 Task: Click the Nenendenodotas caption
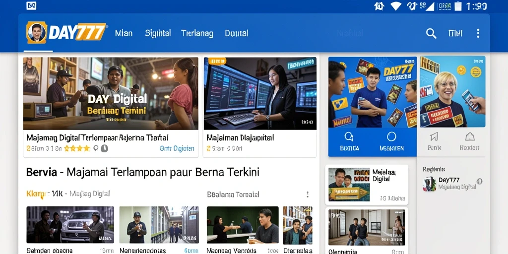pos(142,251)
